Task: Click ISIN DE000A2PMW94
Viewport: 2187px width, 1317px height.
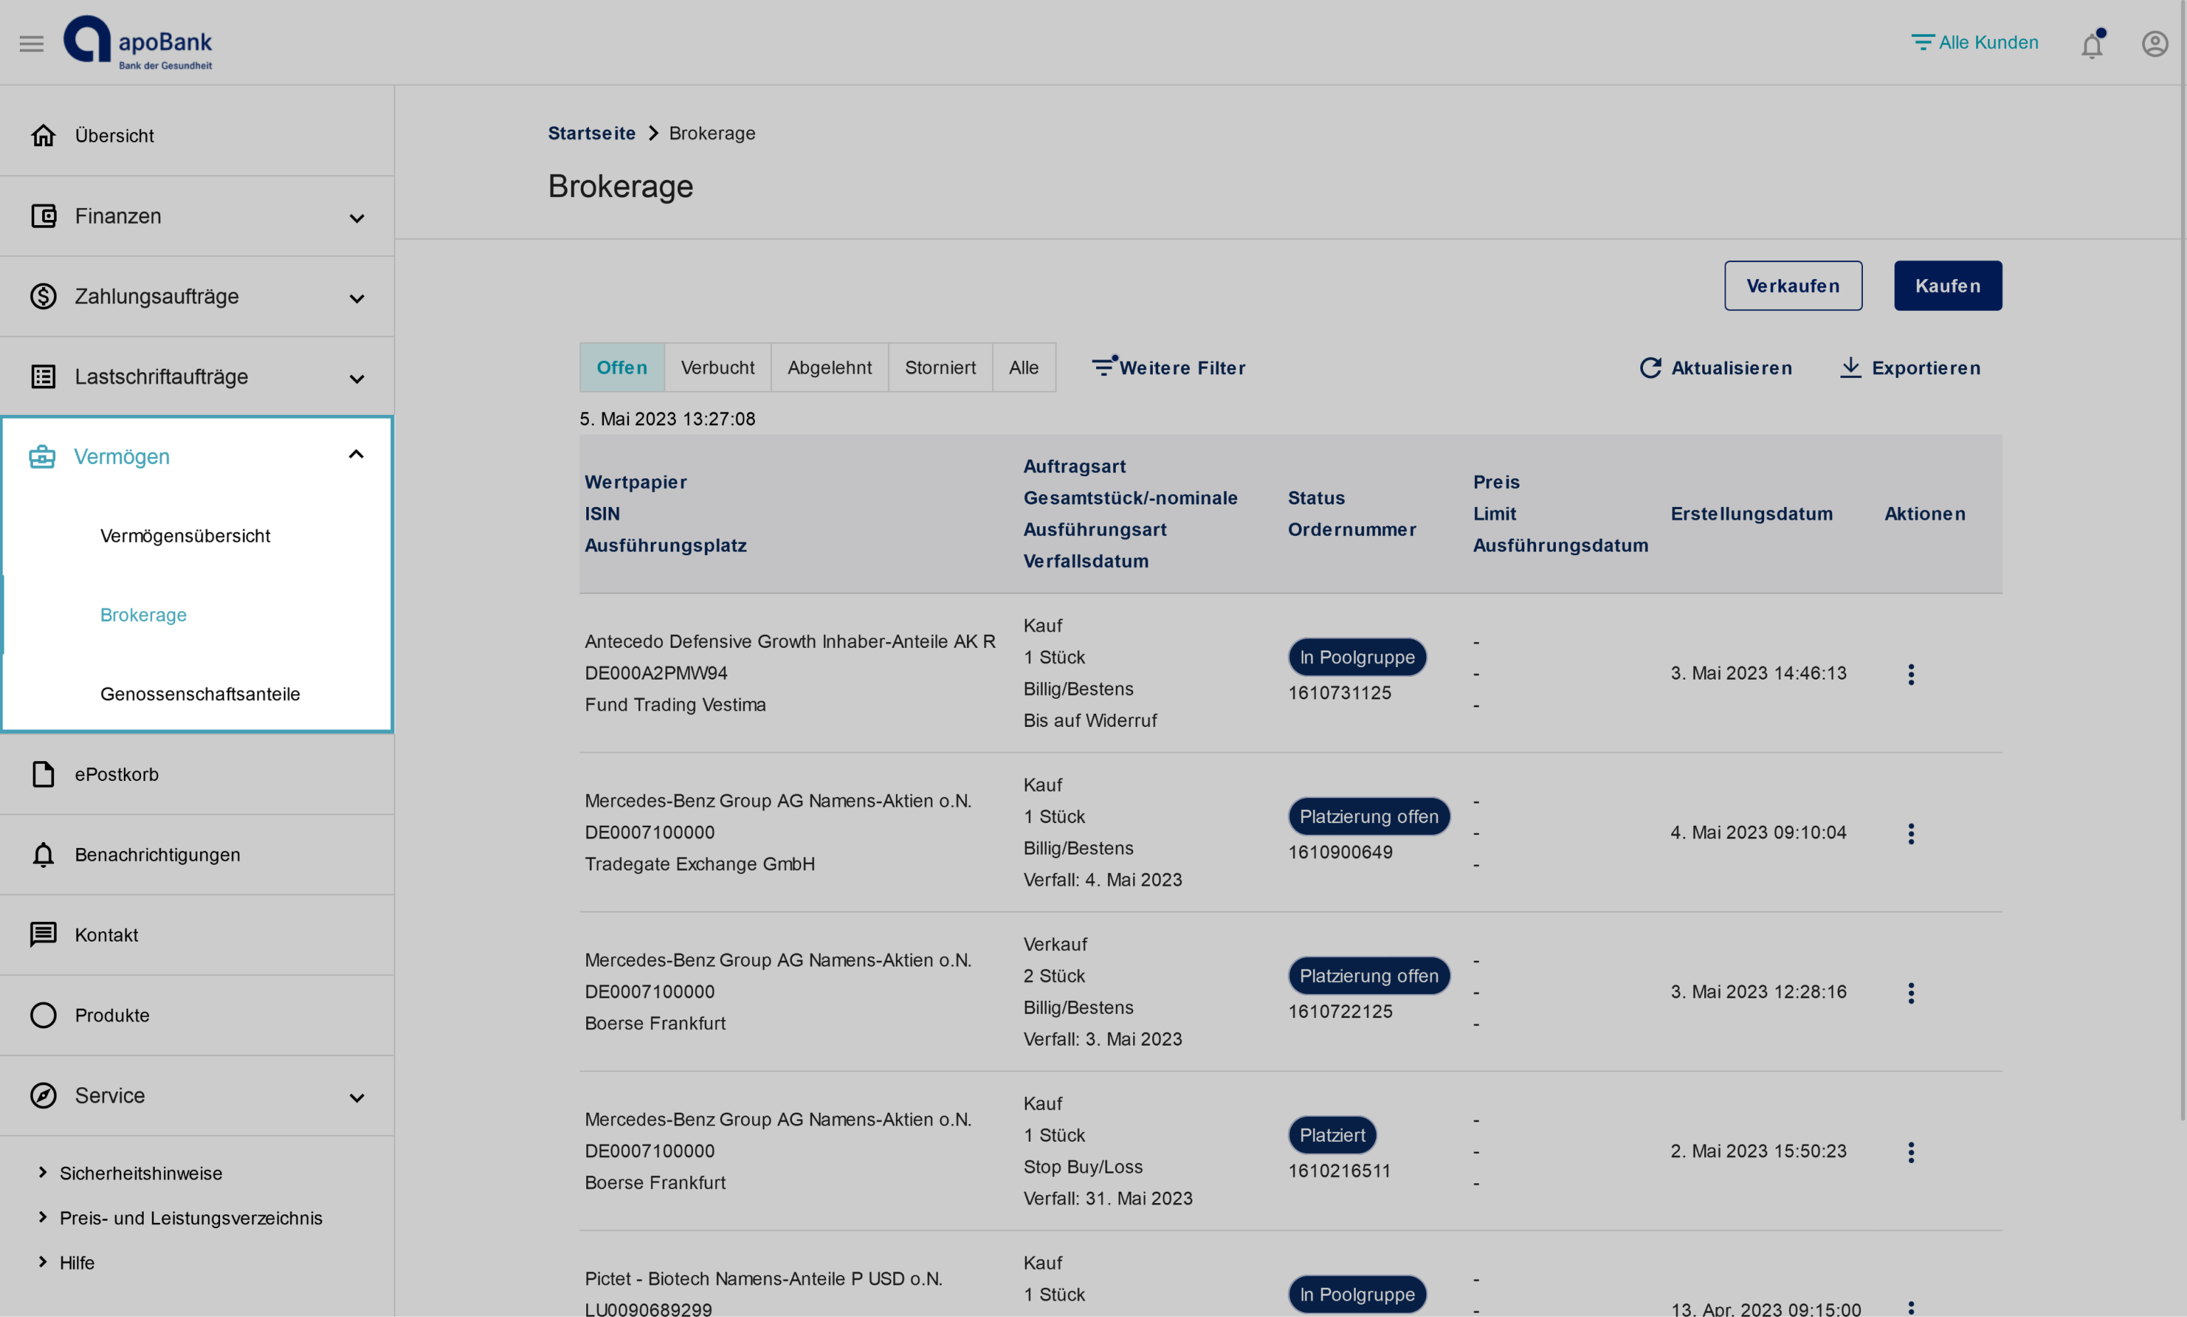Action: (656, 673)
